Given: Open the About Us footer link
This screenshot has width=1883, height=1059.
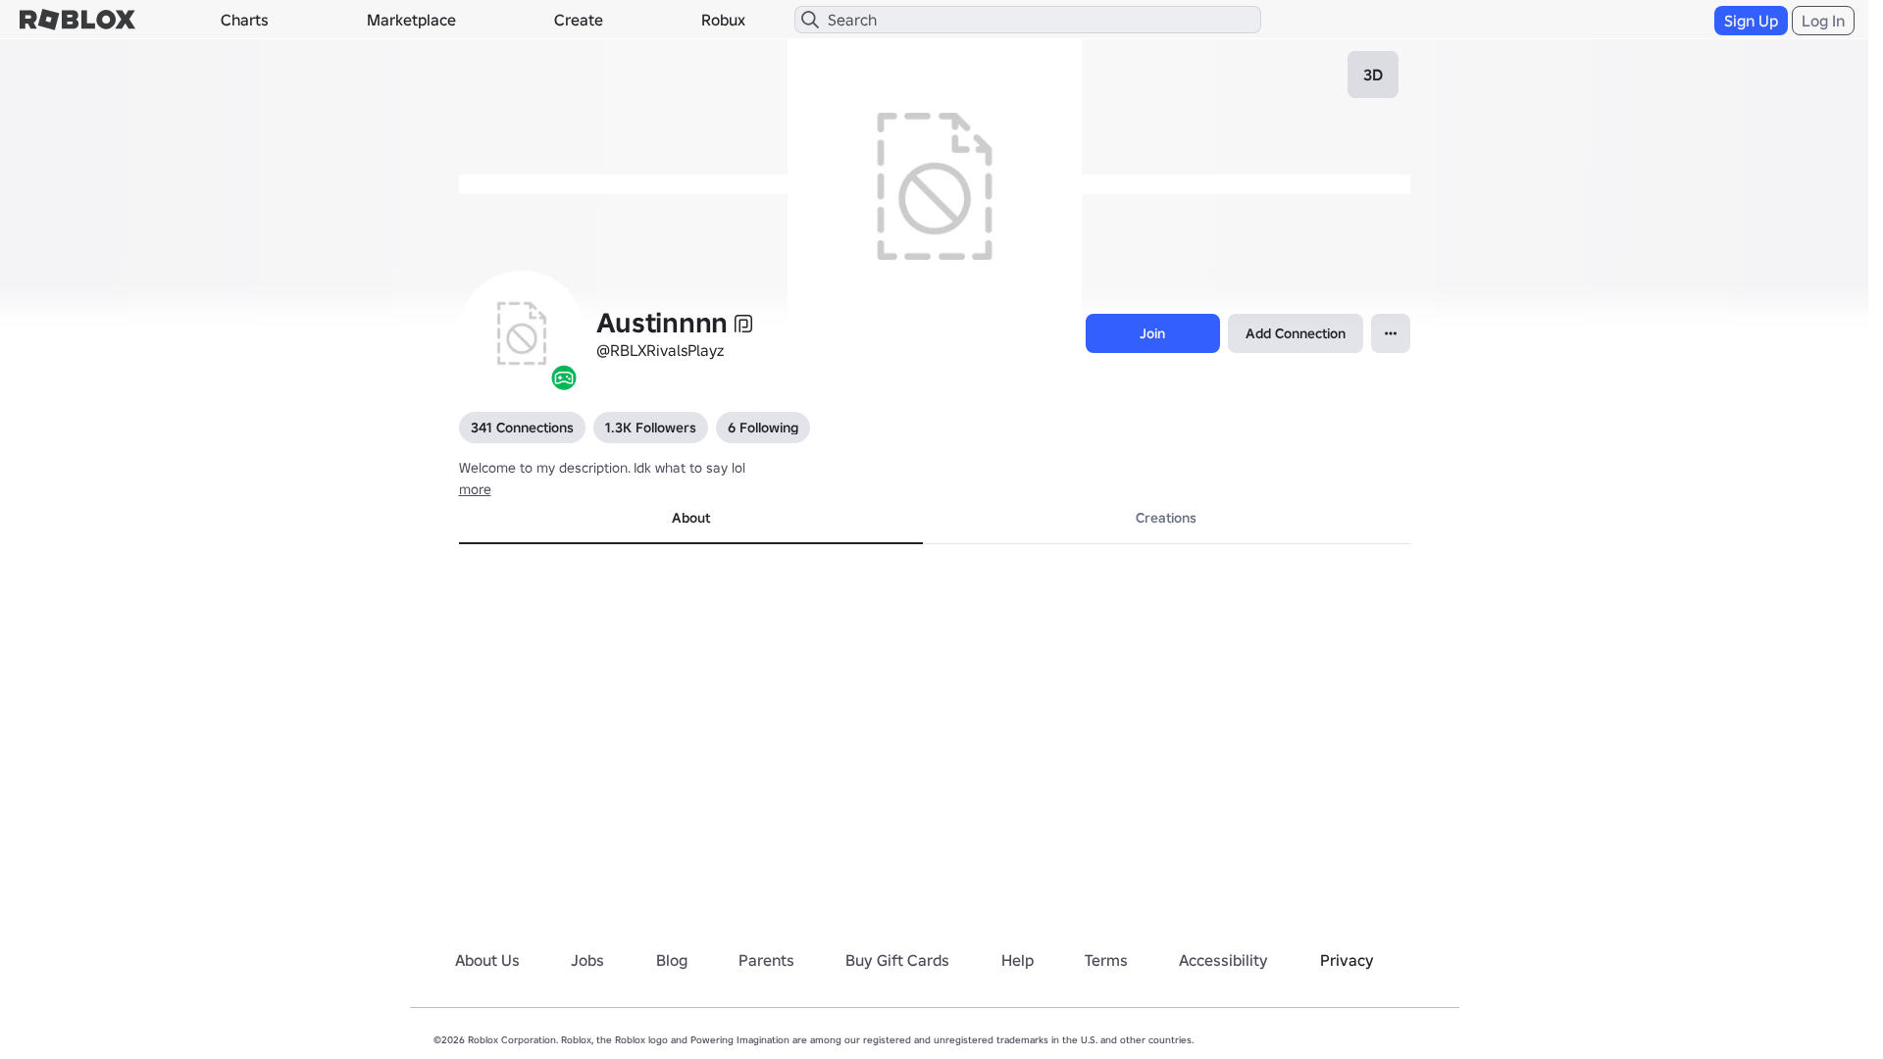Looking at the screenshot, I should pos(487,961).
